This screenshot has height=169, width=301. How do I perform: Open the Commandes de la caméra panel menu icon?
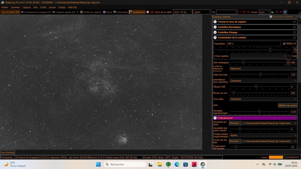click(295, 38)
